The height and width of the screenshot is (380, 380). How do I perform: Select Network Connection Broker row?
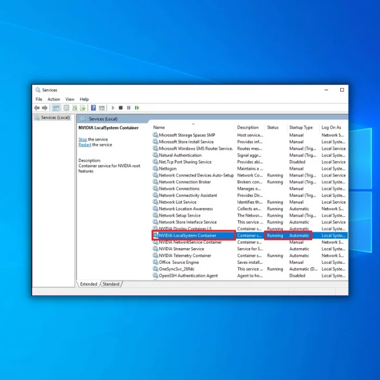click(x=250, y=182)
